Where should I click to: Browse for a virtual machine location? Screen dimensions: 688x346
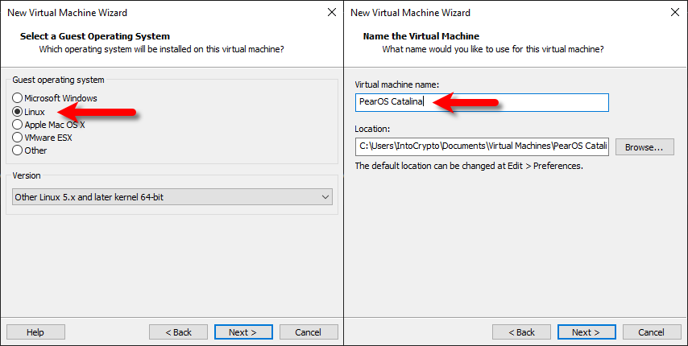pos(644,147)
